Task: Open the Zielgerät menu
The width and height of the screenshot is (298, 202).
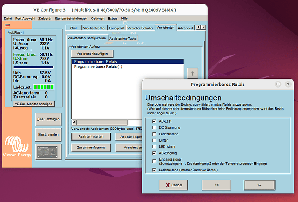Action: 45,19
